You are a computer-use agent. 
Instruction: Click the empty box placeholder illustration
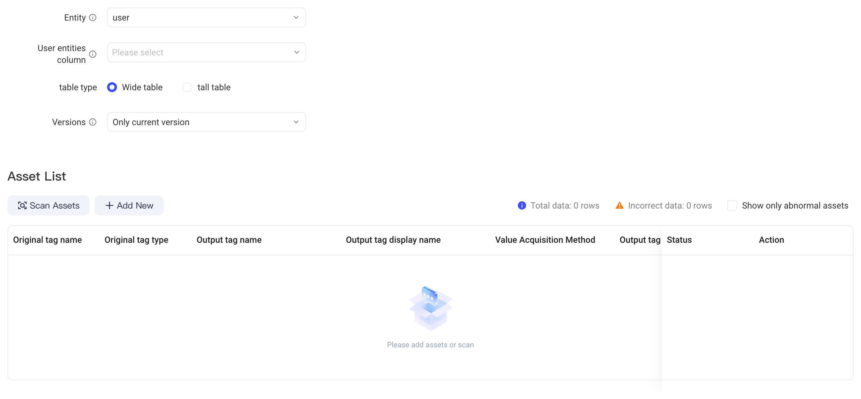tap(430, 308)
